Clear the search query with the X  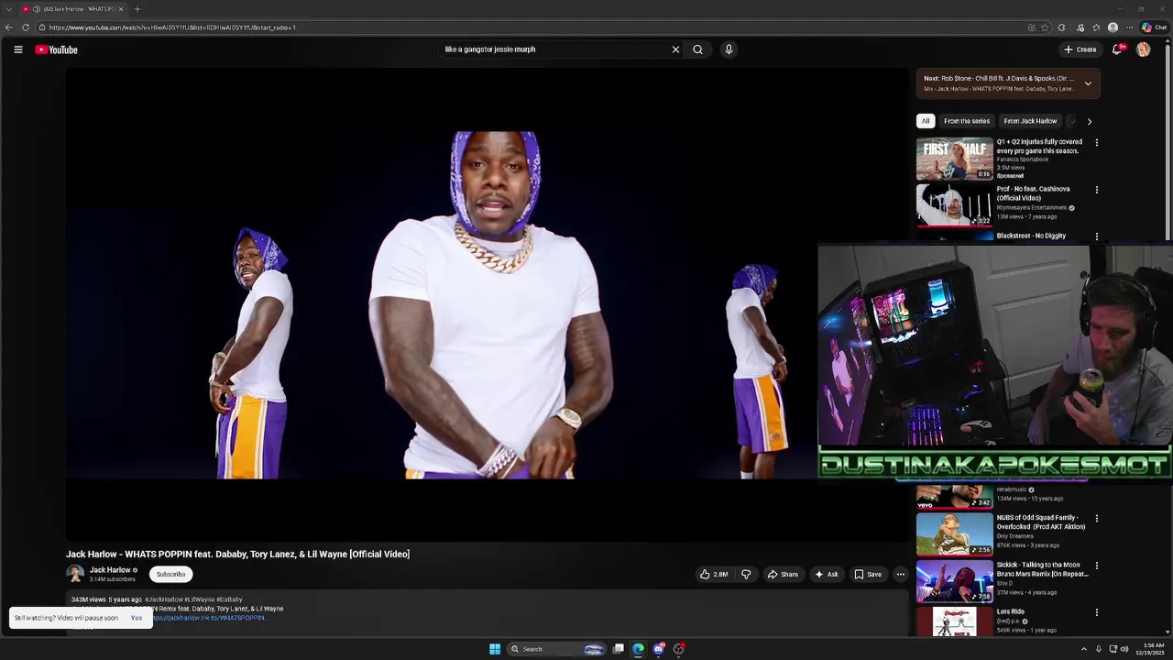(x=675, y=49)
